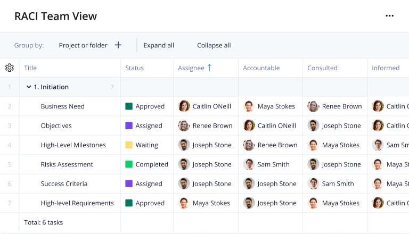409x234 pixels.
Task: Open the Project or folder grouping dropdown
Action: (83, 45)
